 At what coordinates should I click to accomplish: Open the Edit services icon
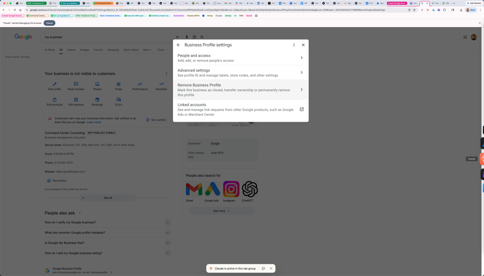pos(76,100)
